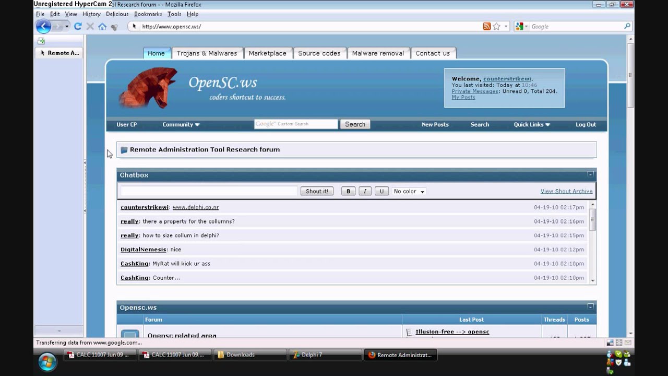This screenshot has width=668, height=376.
Task: Open the Downloads folder taskbar button
Action: point(250,355)
